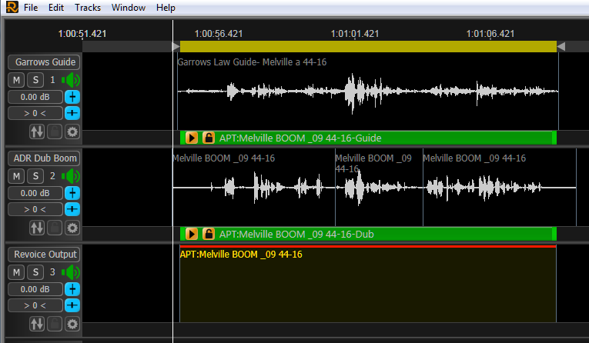Play the APT Dub process with its orange play icon
The height and width of the screenshot is (343, 589).
[192, 234]
